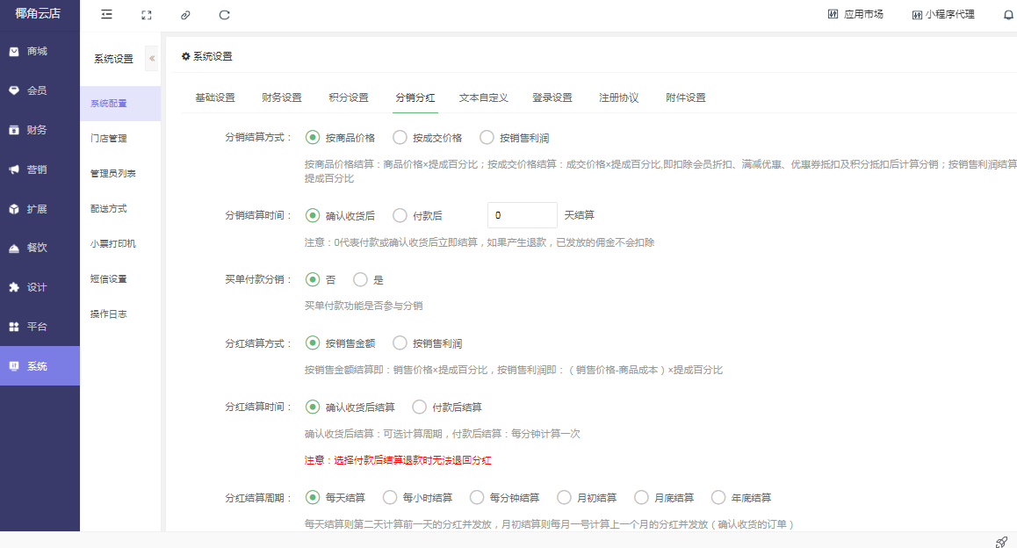The image size is (1017, 548).
Task: Click the 财务 wallet icon
Action: [14, 130]
